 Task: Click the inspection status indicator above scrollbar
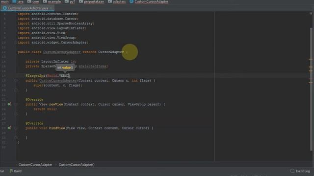(x=311, y=14)
